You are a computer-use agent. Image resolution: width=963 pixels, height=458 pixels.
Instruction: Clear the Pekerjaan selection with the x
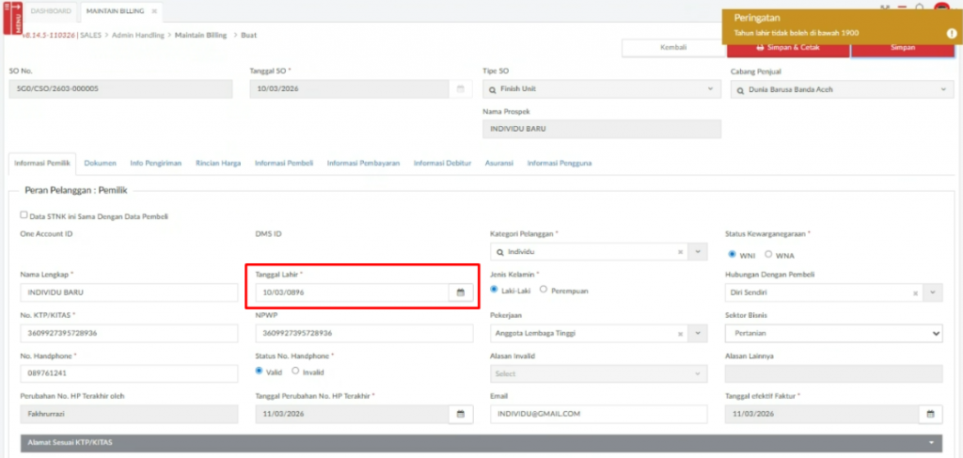pyautogui.click(x=680, y=333)
